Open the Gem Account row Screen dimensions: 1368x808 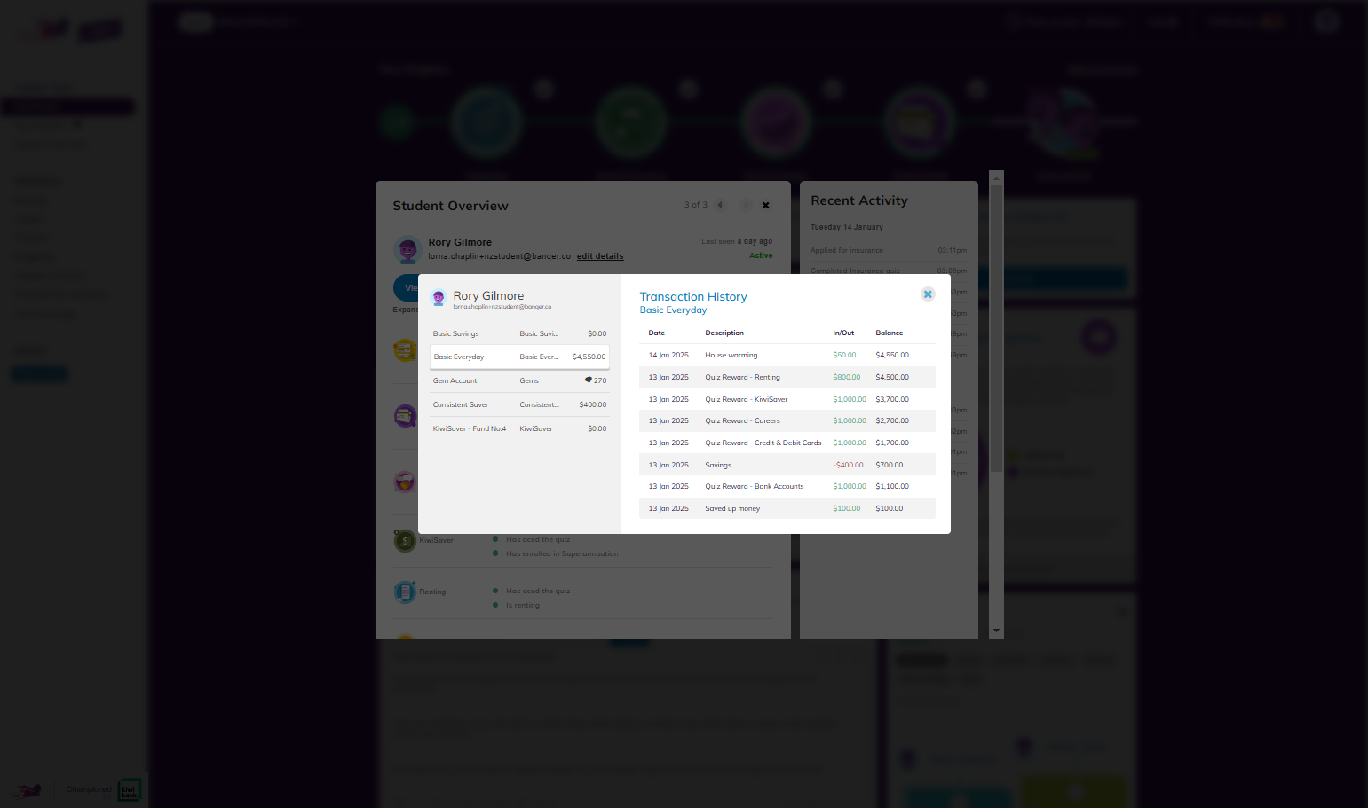click(x=519, y=380)
